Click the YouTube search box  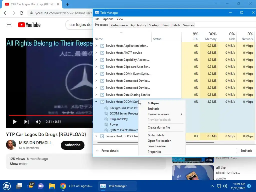point(79,25)
